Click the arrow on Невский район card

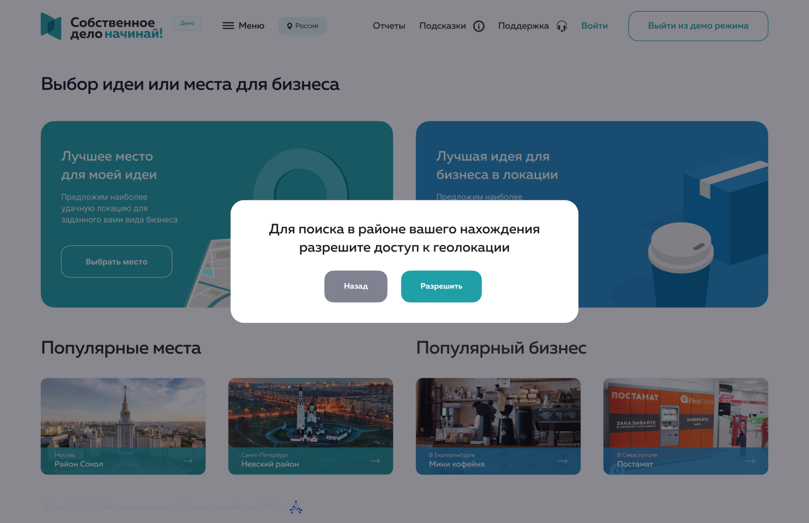(x=375, y=461)
